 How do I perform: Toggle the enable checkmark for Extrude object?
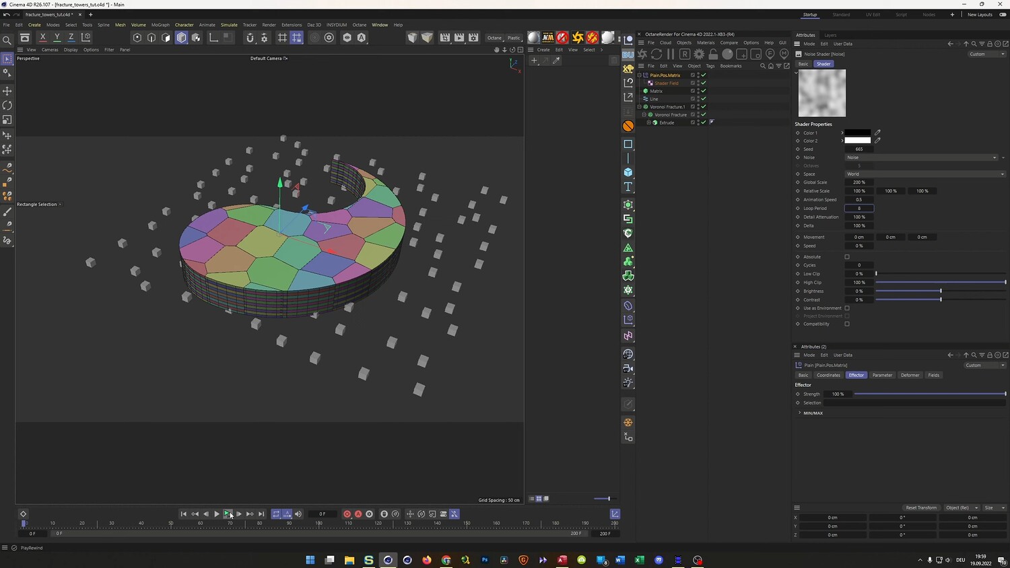704,122
